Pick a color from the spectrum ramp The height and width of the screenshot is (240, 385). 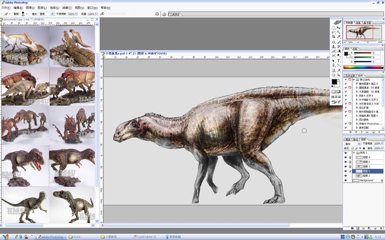point(363,67)
